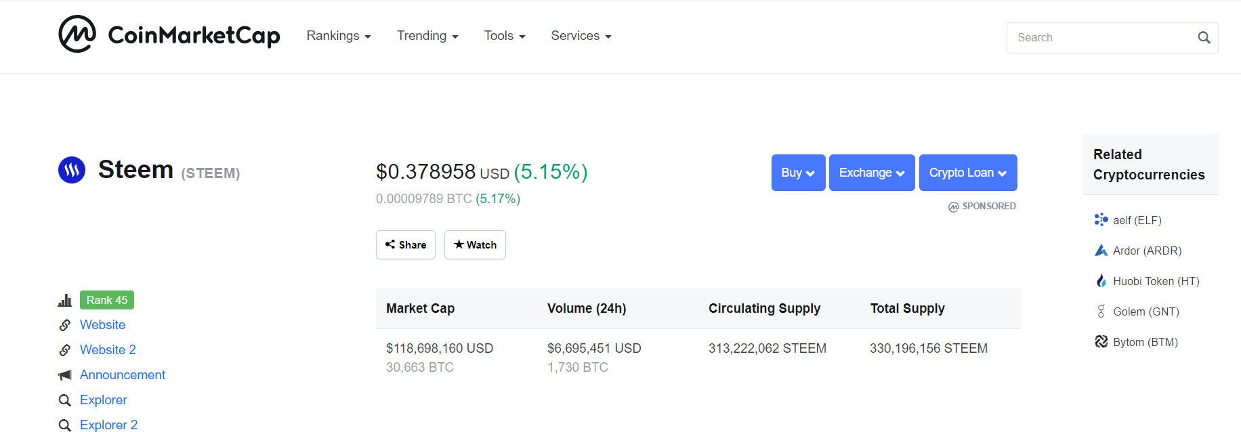Screen dimensions: 1241x432
Task: Click the Related Cryptocurrencies heading
Action: tap(1149, 165)
